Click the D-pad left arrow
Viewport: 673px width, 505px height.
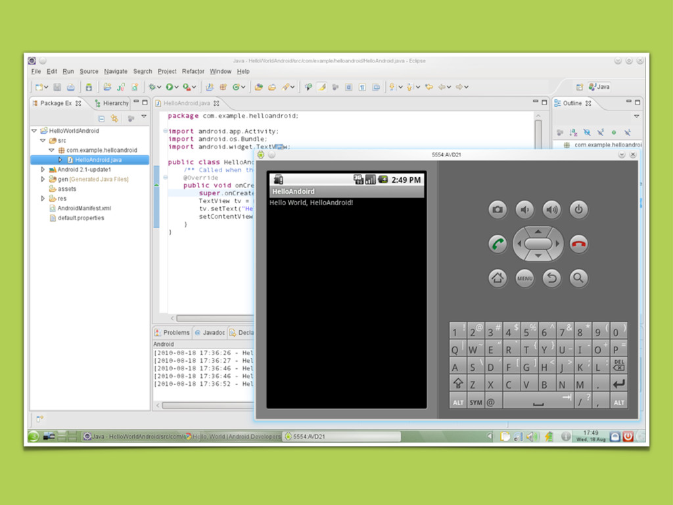[519, 243]
